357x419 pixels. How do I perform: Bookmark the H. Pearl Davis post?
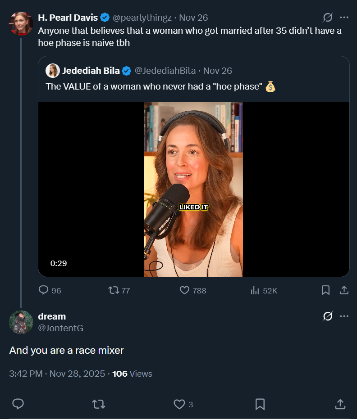coord(325,290)
